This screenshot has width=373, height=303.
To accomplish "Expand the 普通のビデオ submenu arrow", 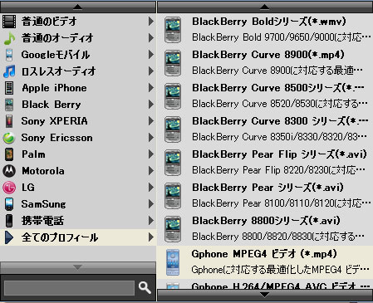I will [151, 22].
